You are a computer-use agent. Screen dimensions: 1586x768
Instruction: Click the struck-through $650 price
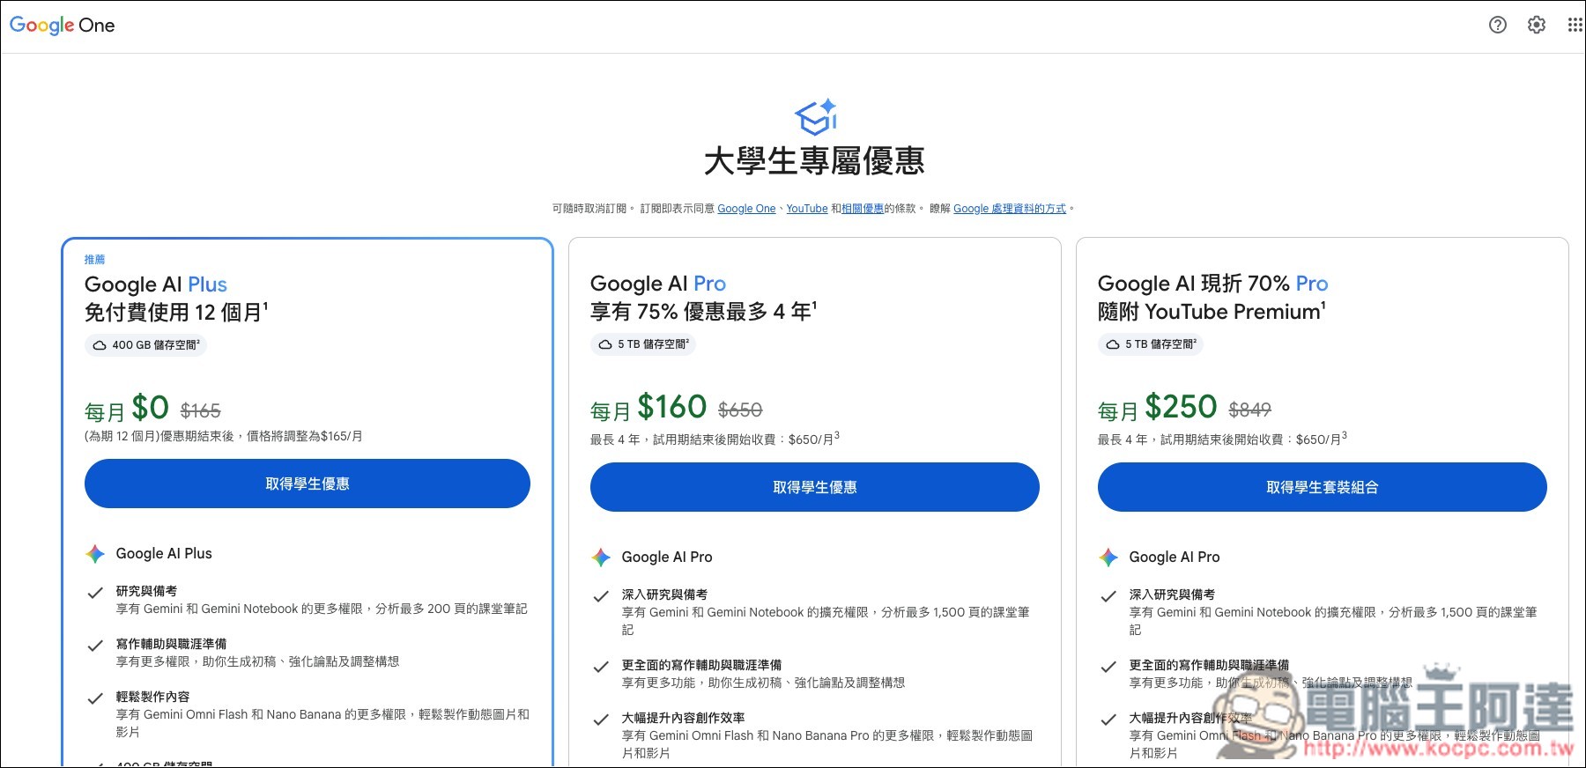(x=740, y=410)
